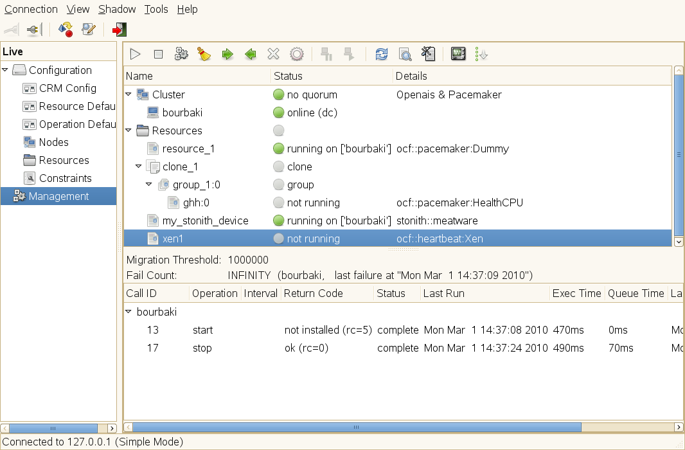This screenshot has width=685, height=450.
Task: Click the blue Refresh arrows icon
Action: coord(382,55)
